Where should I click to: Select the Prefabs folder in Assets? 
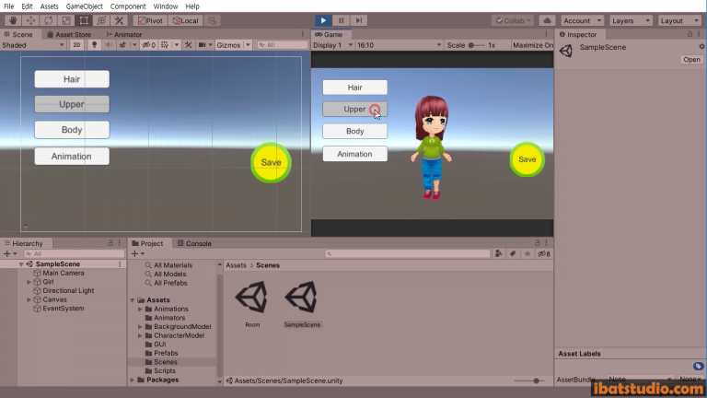pyautogui.click(x=166, y=353)
